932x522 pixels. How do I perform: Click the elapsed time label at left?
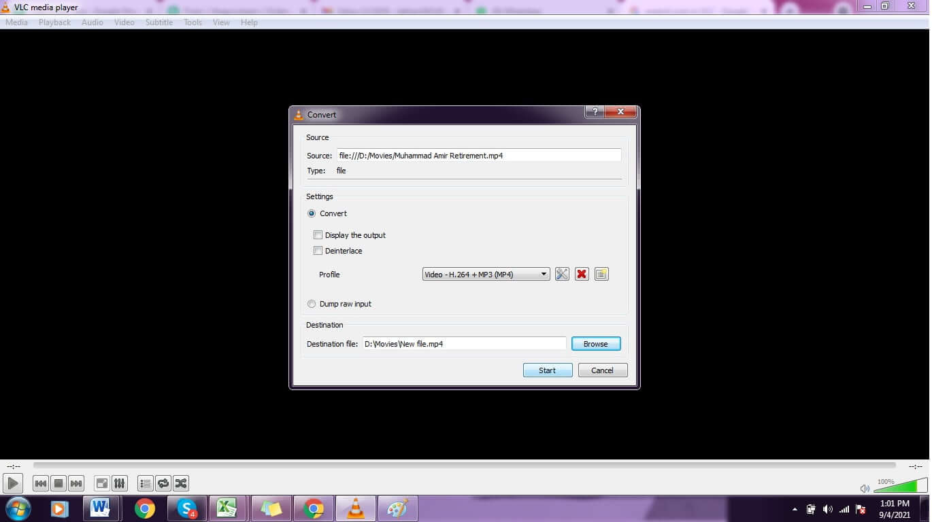coord(13,466)
